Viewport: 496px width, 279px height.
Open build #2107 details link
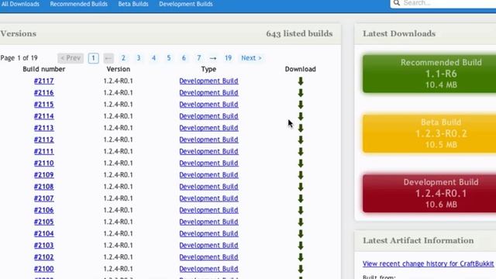point(44,198)
